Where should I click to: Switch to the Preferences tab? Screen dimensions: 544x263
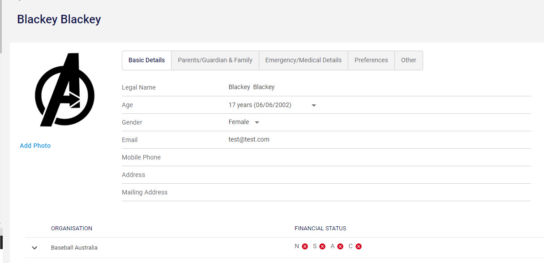(371, 60)
